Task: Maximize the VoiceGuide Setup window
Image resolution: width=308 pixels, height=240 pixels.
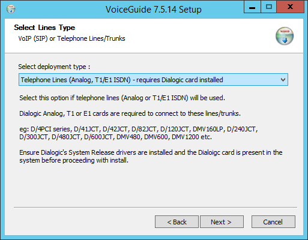Action: [x=268, y=7]
